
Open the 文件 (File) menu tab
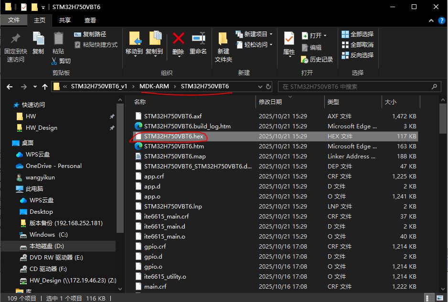[x=14, y=20]
